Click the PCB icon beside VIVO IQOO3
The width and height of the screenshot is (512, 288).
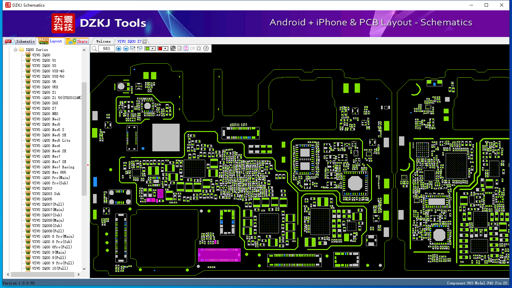[28, 188]
